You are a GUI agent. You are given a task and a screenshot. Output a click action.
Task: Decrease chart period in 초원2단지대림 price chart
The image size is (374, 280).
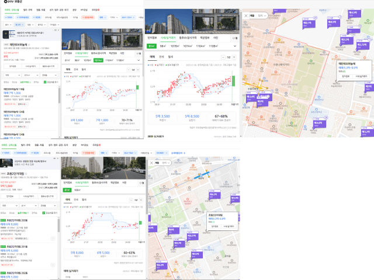point(131,200)
